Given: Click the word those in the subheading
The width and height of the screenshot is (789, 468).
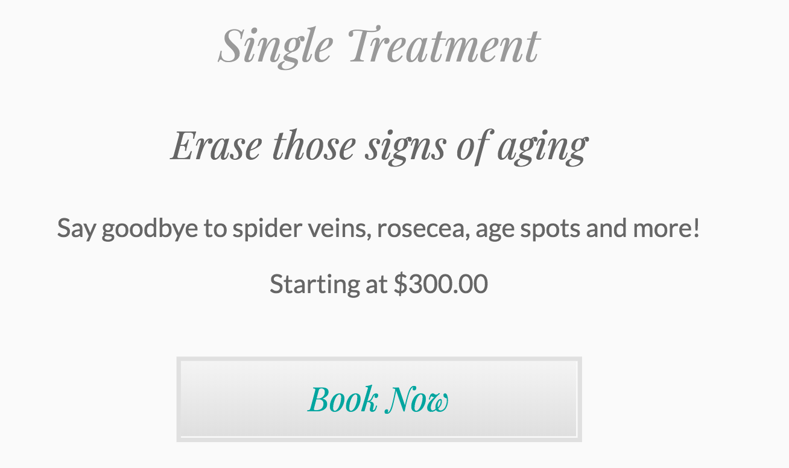Looking at the screenshot, I should (x=314, y=145).
